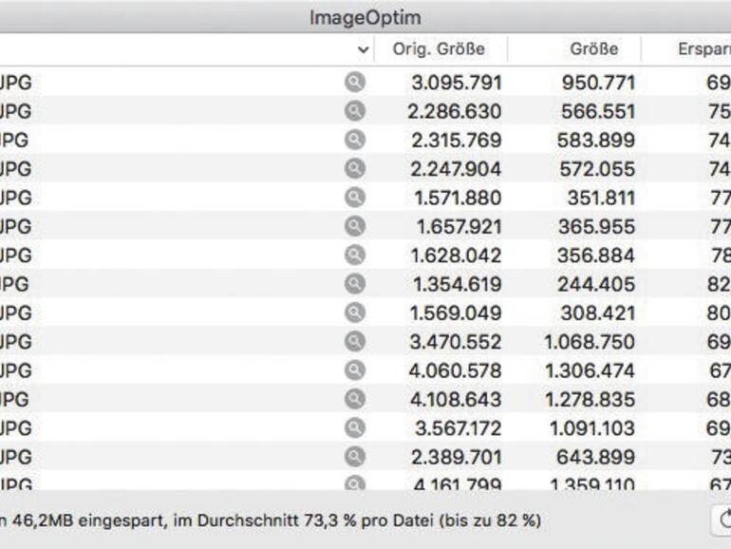Click magnifier icon for the 4.060.578 row
731x549 pixels.
point(354,369)
